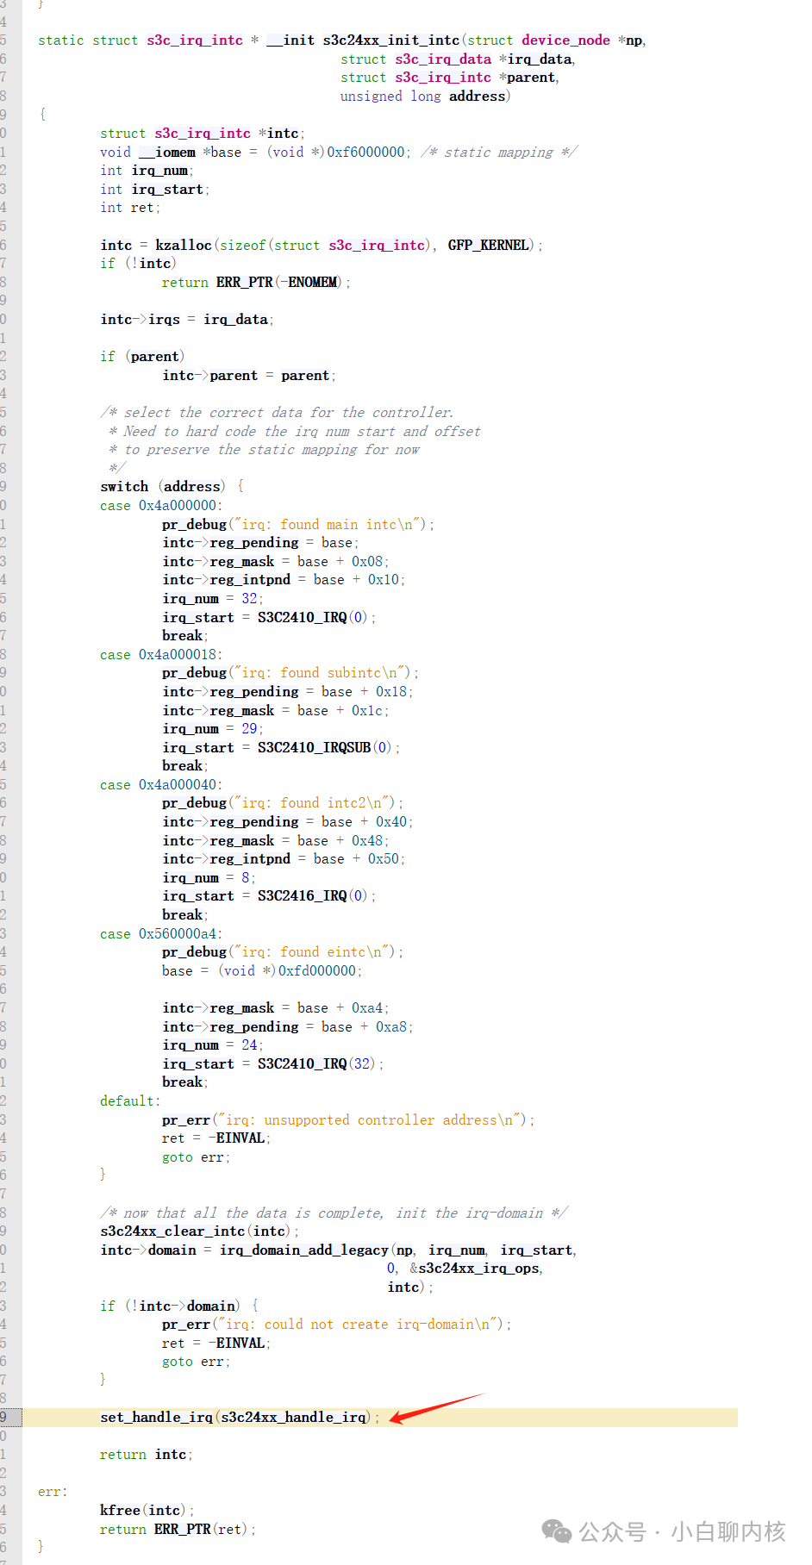This screenshot has height=1565, width=812.
Task: Click the s3c24xx_init_intc function name
Action: 391,41
